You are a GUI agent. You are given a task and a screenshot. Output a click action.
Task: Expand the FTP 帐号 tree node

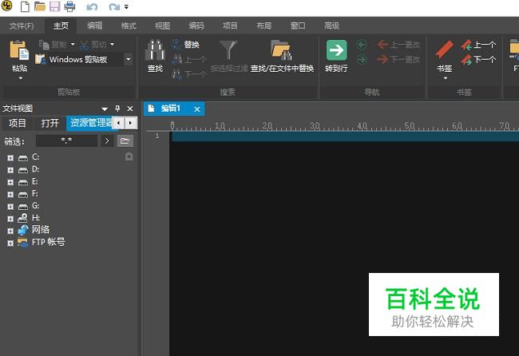(10, 242)
